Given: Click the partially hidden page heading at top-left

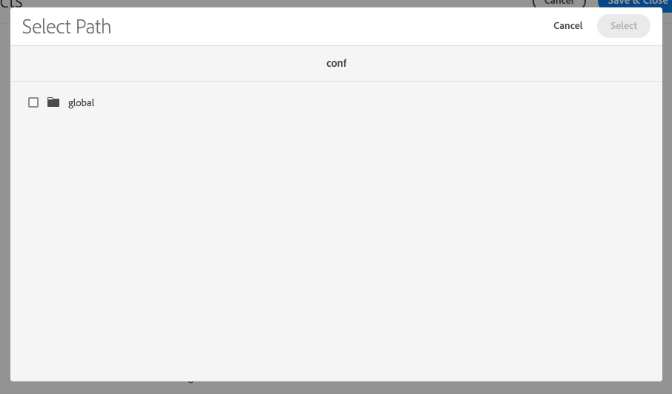Looking at the screenshot, I should [11, 3].
